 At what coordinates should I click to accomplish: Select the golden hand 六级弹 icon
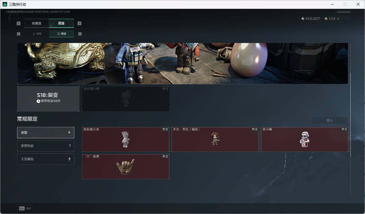pyautogui.click(x=126, y=167)
